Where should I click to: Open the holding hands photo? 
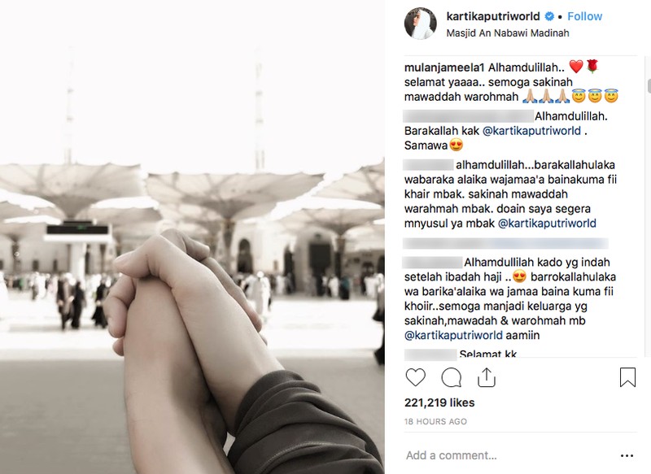192,237
